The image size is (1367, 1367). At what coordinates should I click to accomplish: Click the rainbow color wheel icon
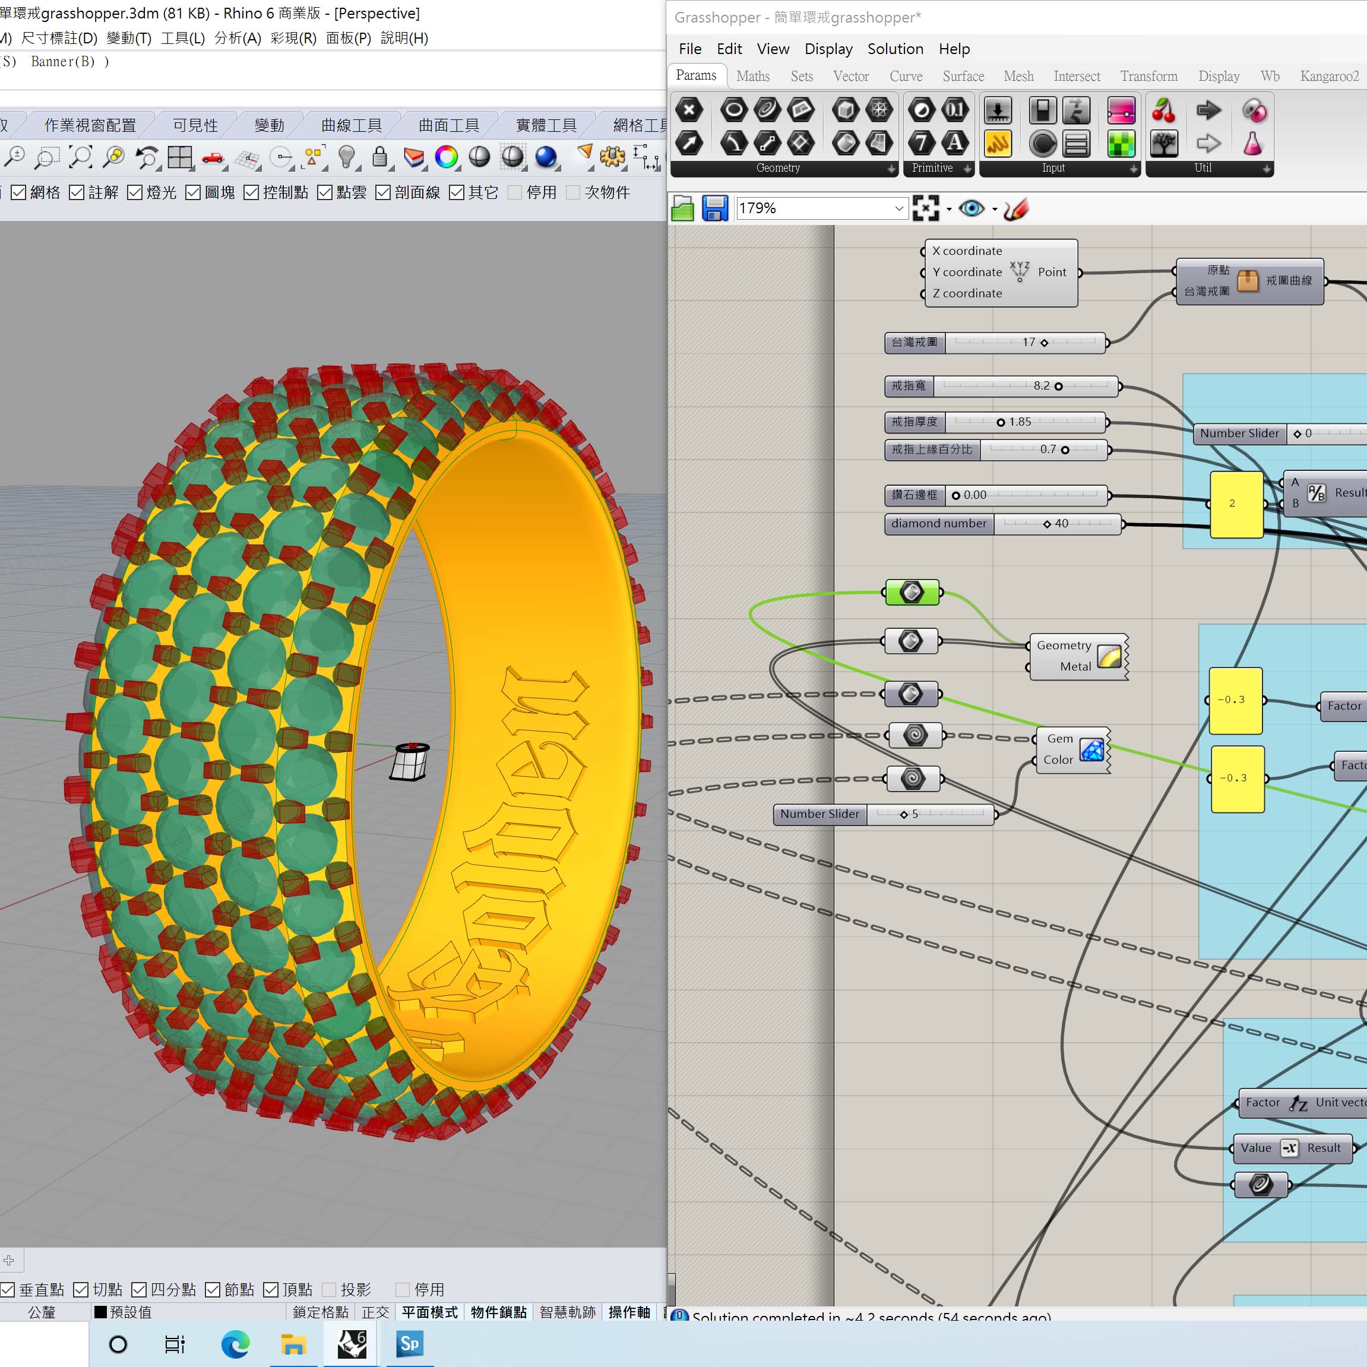tap(447, 157)
